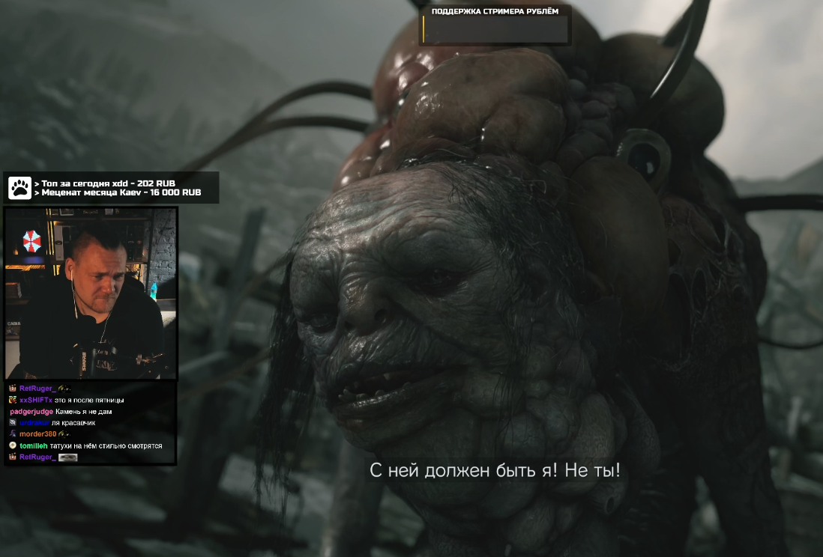
Task: Open morder380's username in chat
Action: point(37,433)
